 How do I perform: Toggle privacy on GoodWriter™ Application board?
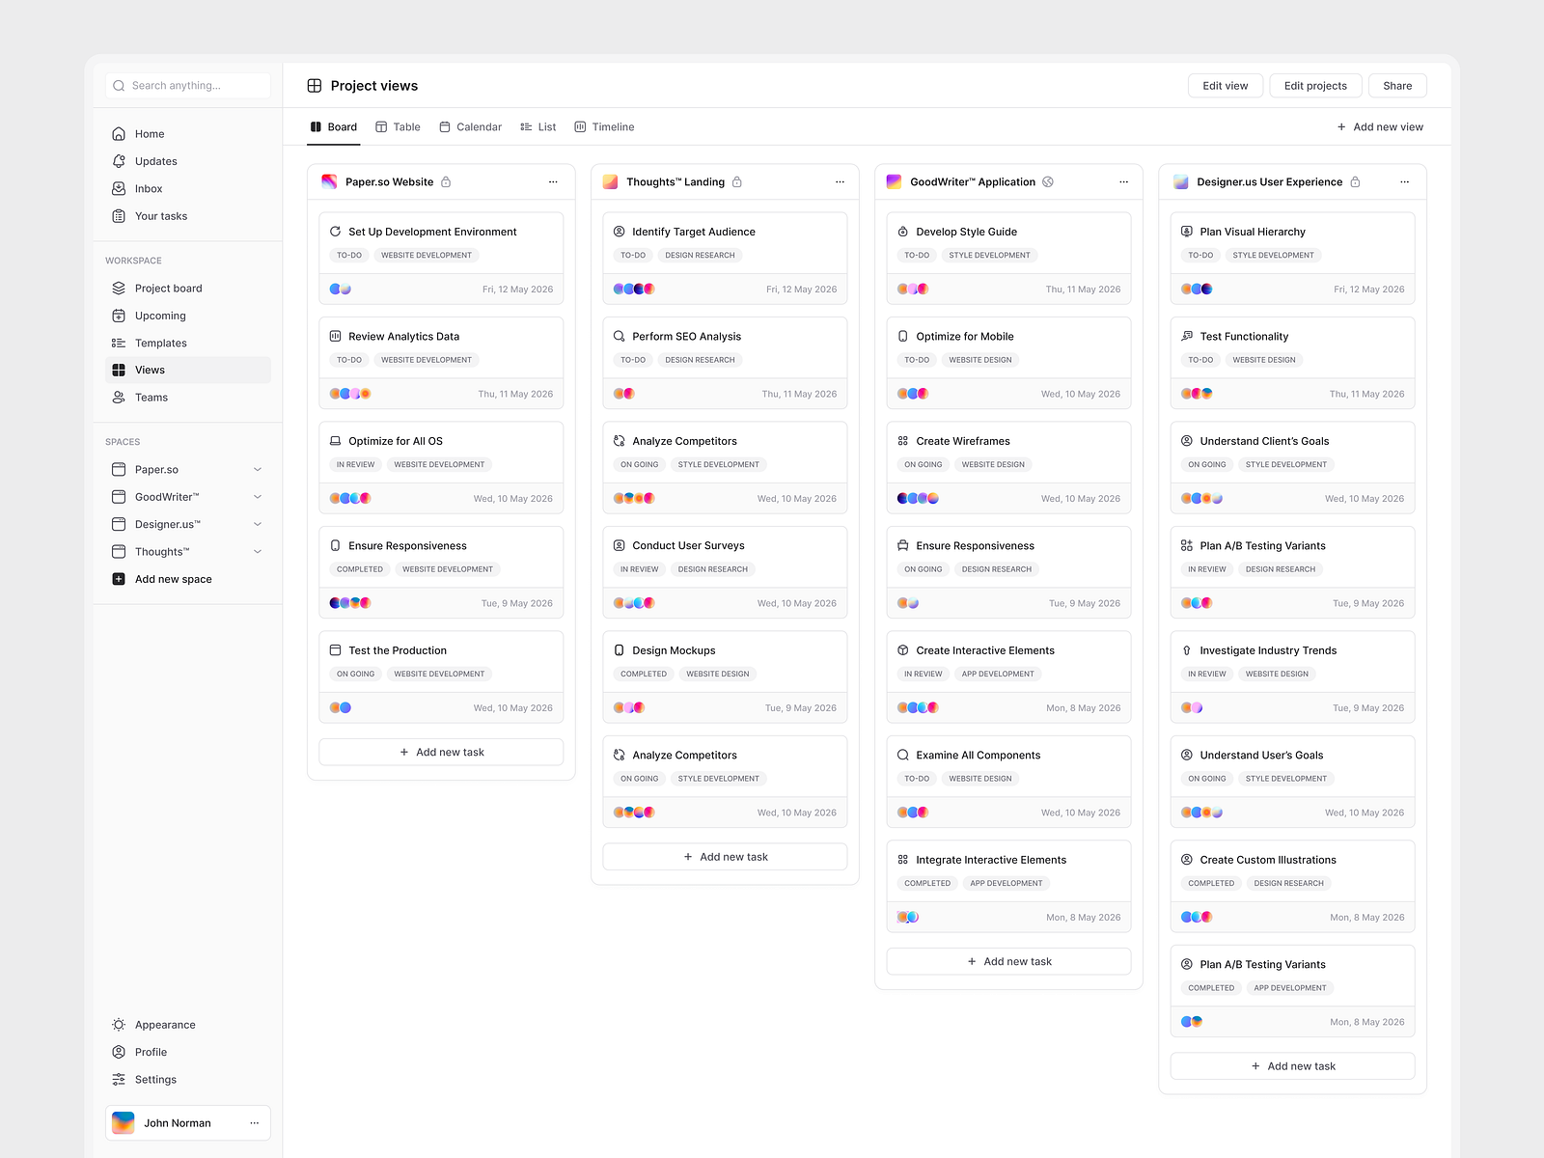pyautogui.click(x=1048, y=181)
